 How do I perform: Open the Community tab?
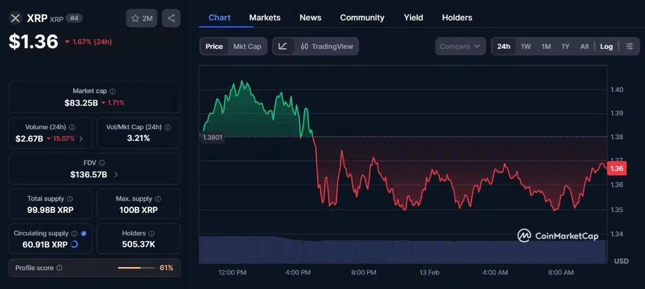coord(362,18)
